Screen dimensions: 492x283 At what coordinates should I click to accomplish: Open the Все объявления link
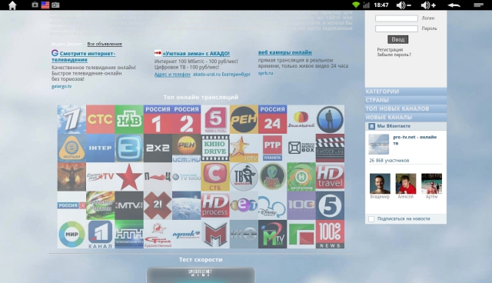(105, 44)
